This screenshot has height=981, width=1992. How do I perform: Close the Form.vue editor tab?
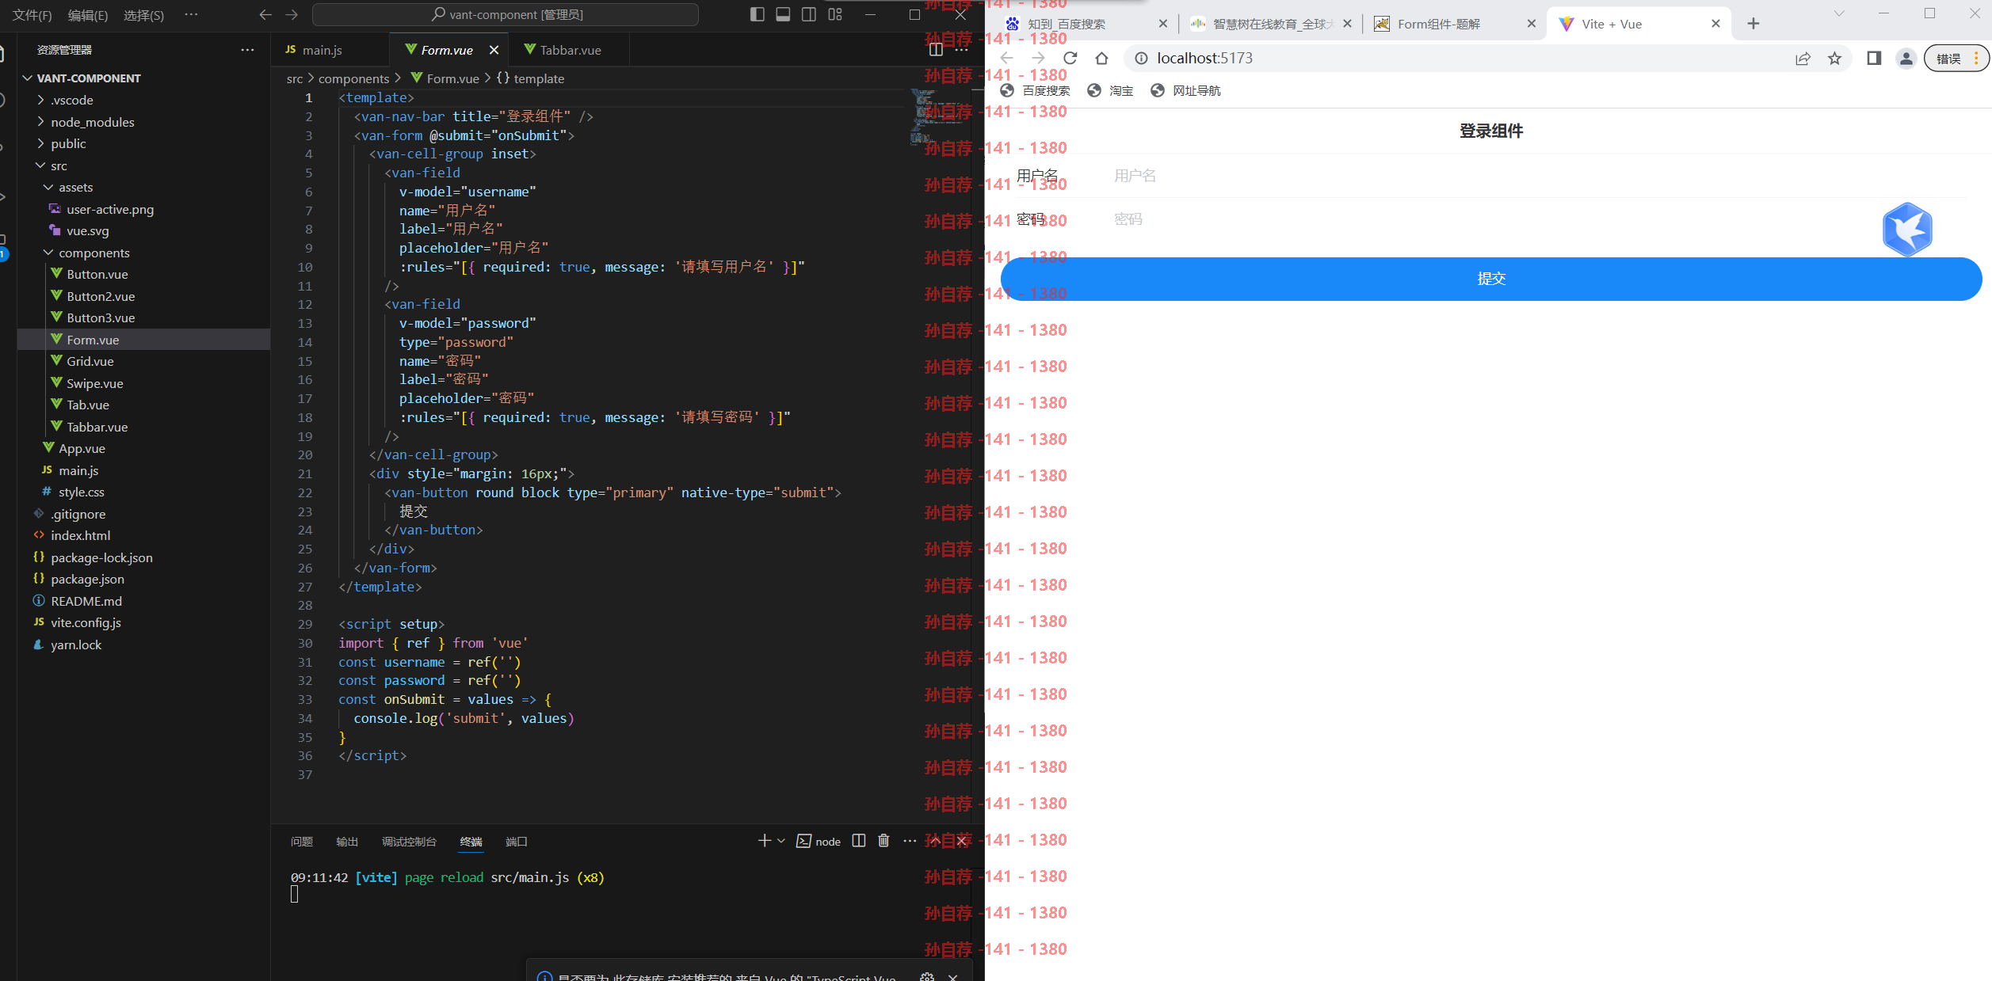point(494,50)
